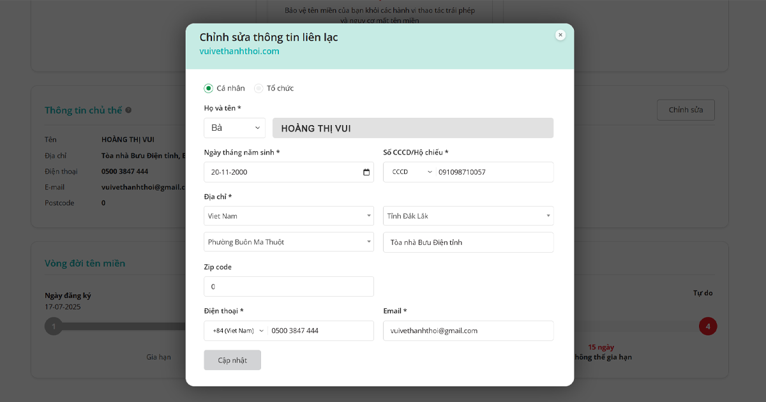Click the red marker labeled 4
The height and width of the screenshot is (402, 766).
click(708, 326)
